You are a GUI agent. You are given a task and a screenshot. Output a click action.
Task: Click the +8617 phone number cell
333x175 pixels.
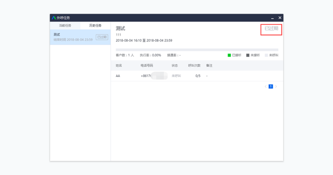(154, 76)
